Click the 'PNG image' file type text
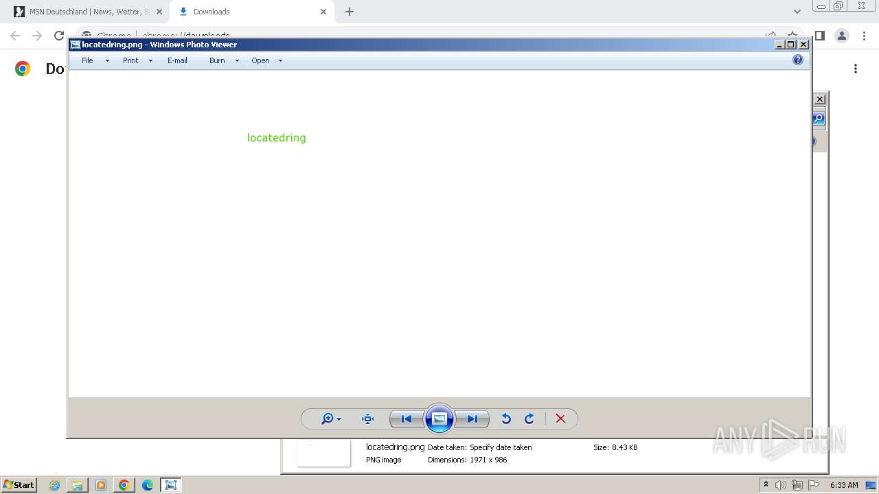The width and height of the screenshot is (879, 494). click(383, 460)
